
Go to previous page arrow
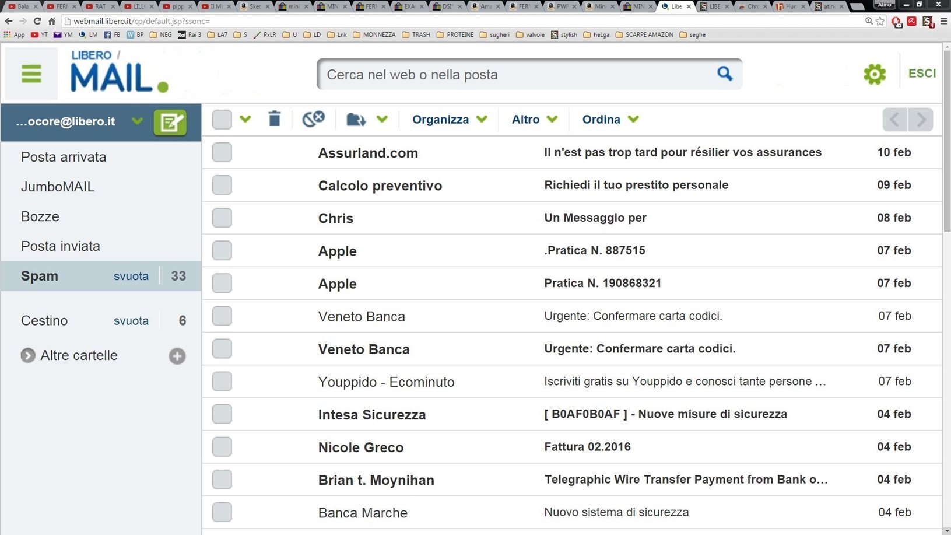click(x=895, y=120)
